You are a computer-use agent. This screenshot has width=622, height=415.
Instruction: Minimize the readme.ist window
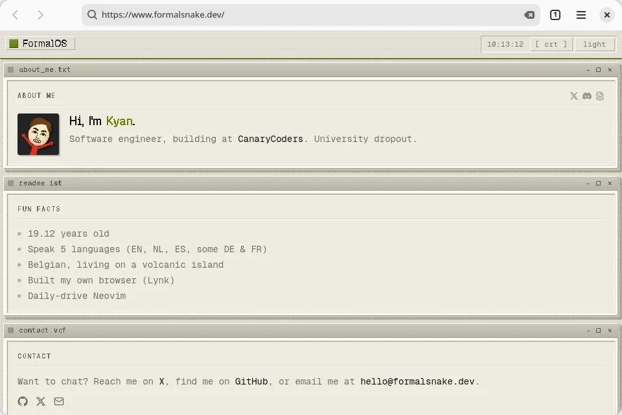pyautogui.click(x=588, y=184)
